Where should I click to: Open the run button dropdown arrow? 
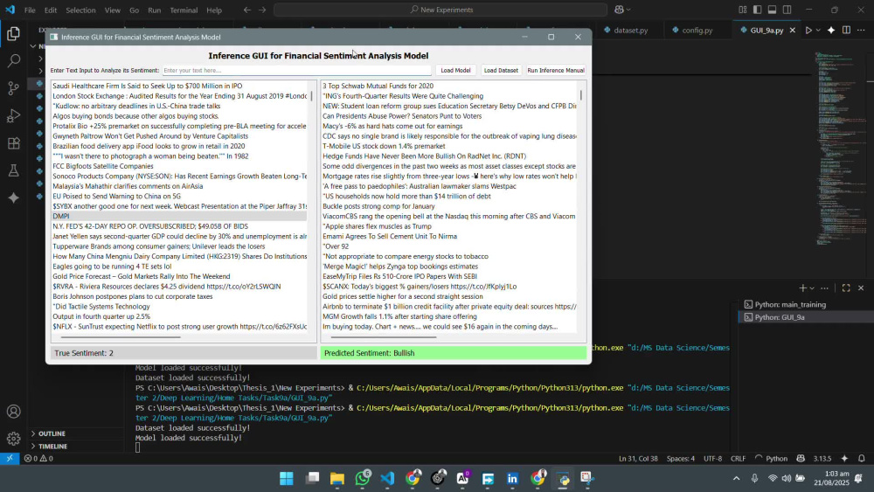[818, 30]
